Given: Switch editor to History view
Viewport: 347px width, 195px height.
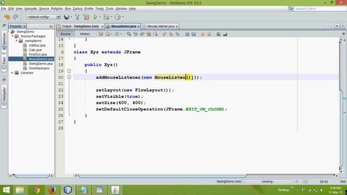Looking at the screenshot, I should coord(85,34).
